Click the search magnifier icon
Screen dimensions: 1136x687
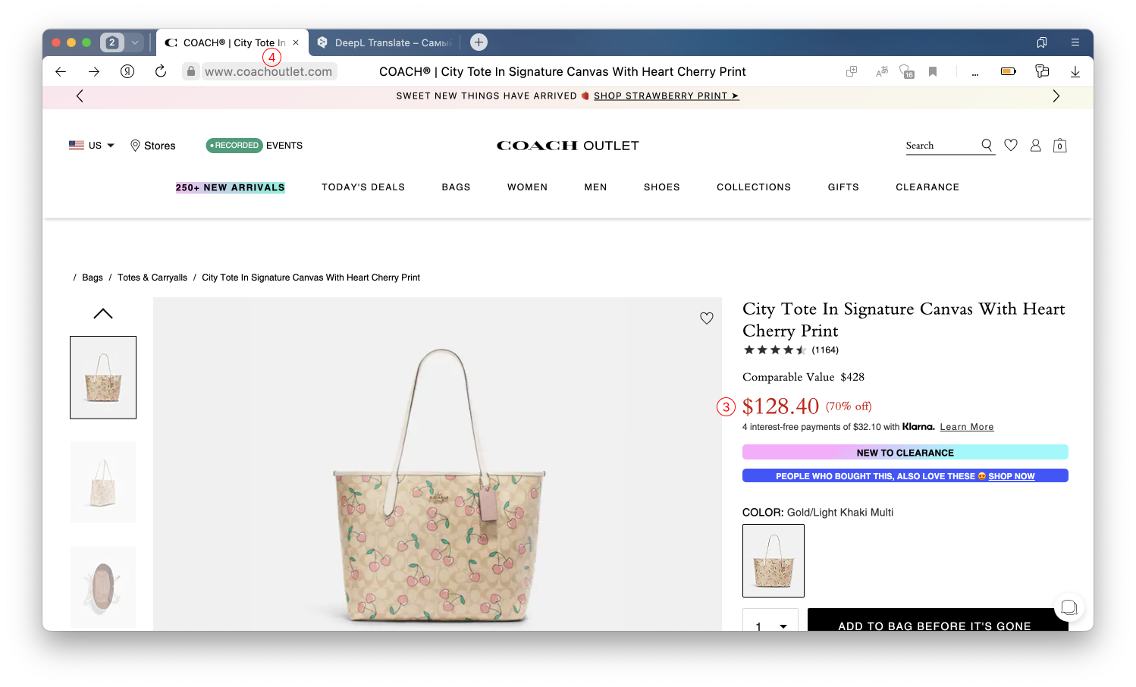pyautogui.click(x=987, y=145)
